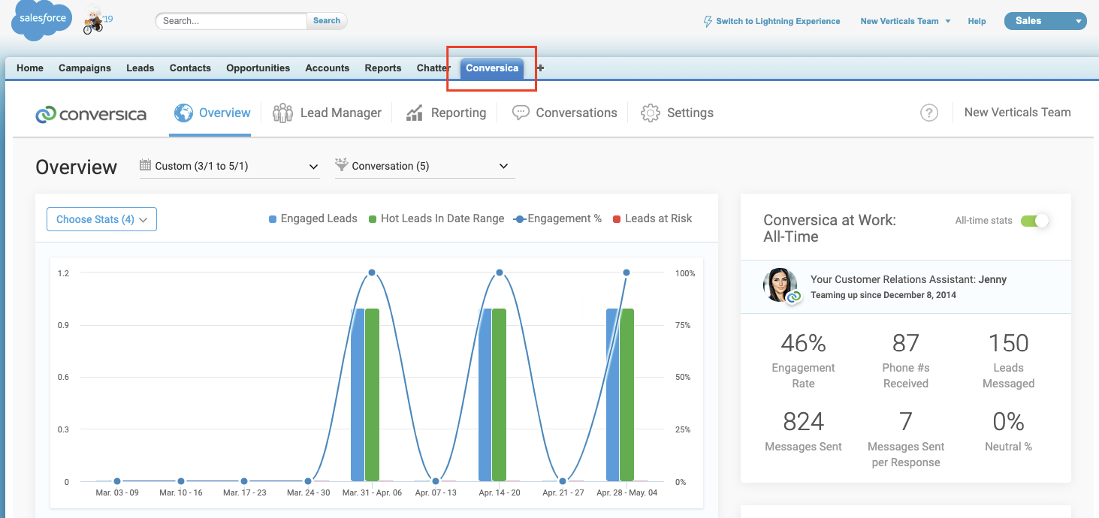Click Jenny's assistant avatar
This screenshot has height=518, width=1099.
[x=781, y=285]
